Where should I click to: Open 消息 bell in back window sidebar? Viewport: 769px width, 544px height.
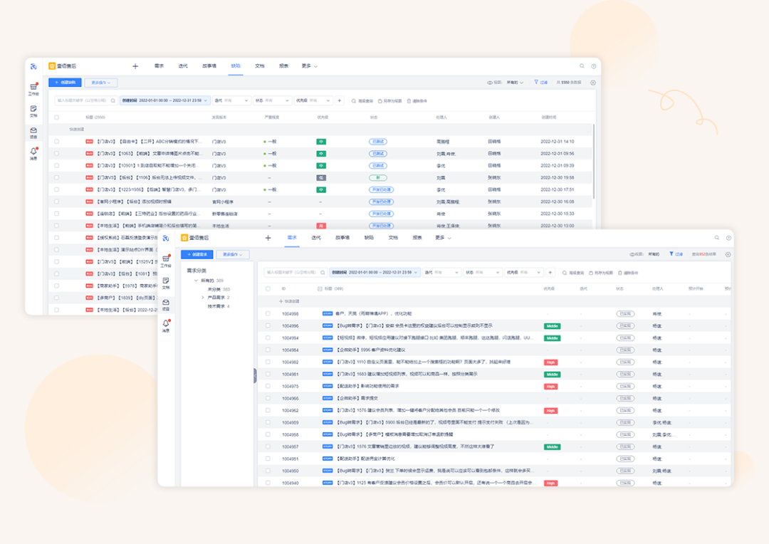(x=33, y=153)
